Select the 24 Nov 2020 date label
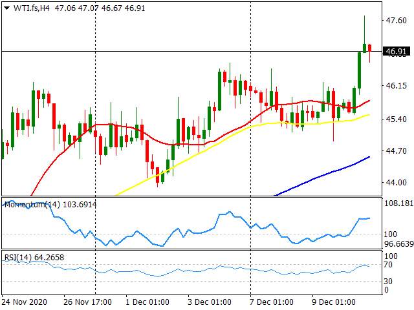This screenshot has width=414, height=310. (x=25, y=302)
